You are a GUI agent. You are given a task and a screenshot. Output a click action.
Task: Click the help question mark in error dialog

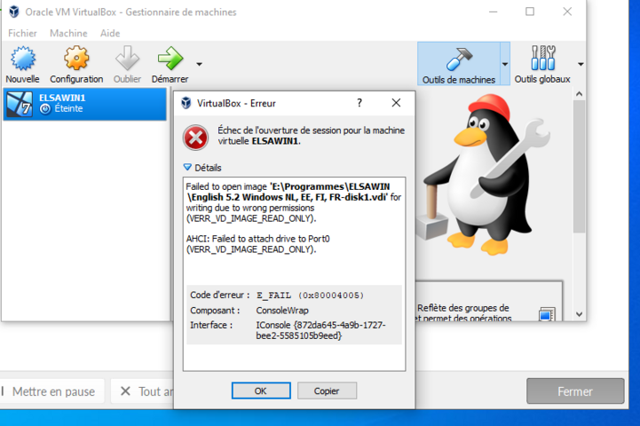(360, 103)
